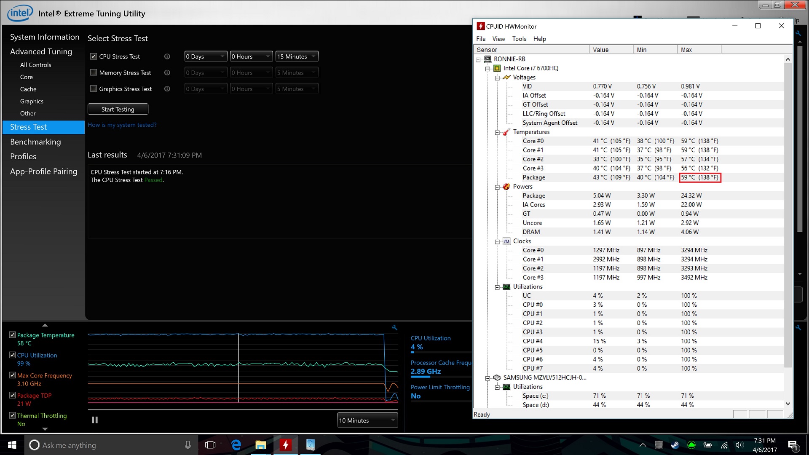Image resolution: width=809 pixels, height=455 pixels.
Task: Switch to HWMonitor taskbar icon
Action: pyautogui.click(x=286, y=445)
